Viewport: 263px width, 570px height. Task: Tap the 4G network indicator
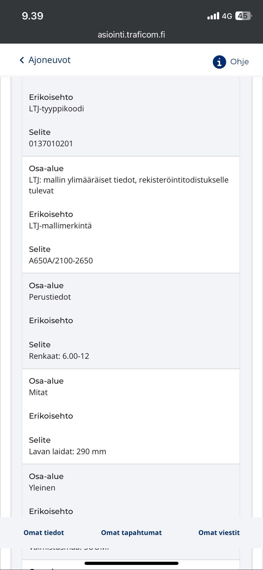click(227, 16)
